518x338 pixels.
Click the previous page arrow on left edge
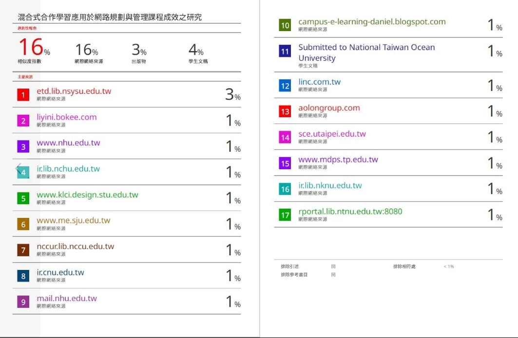18,168
